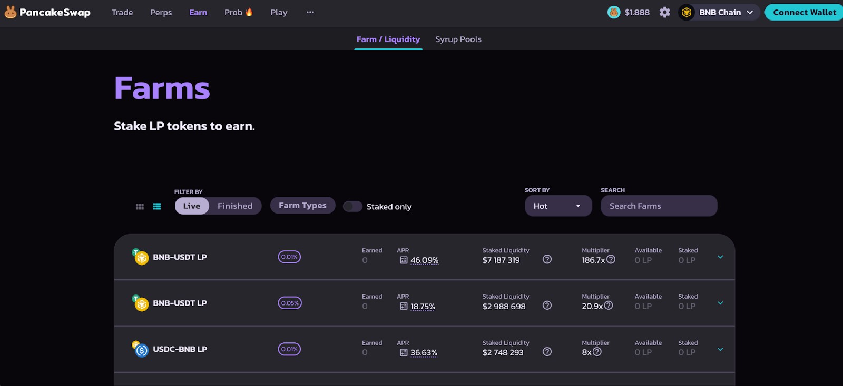Expand the BNB-USDT 0.05% farm row
Screen dimensions: 843x386
click(720, 303)
